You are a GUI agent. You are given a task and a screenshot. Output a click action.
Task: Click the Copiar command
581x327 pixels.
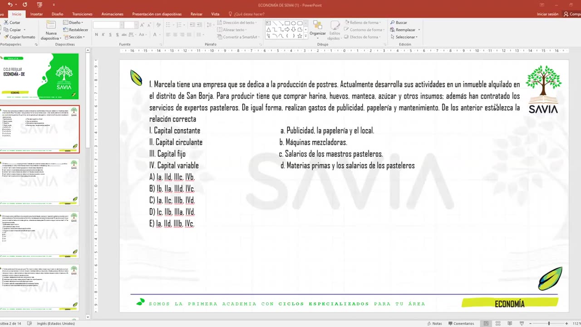click(12, 30)
